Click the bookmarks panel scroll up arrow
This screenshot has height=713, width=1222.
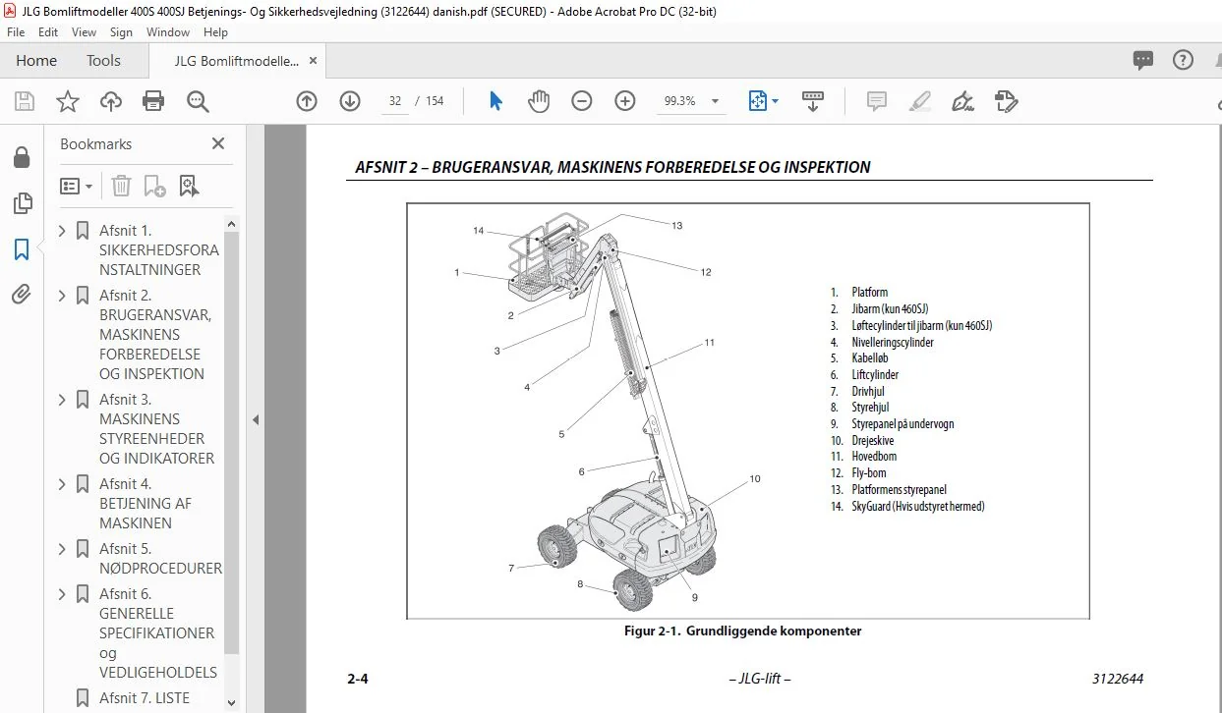232,225
